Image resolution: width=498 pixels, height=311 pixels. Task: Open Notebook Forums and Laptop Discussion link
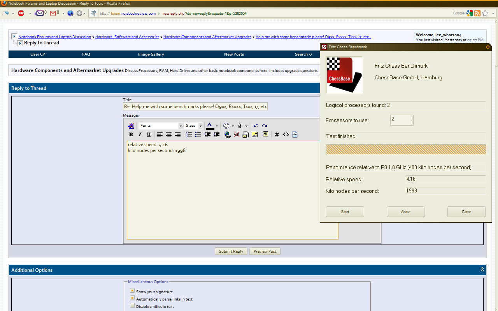coord(54,37)
